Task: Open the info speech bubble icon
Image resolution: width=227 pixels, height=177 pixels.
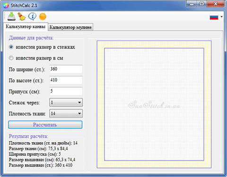Action: pos(32,16)
